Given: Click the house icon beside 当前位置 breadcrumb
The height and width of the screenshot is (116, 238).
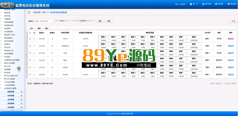Looking at the screenshot, I should [x=29, y=12].
